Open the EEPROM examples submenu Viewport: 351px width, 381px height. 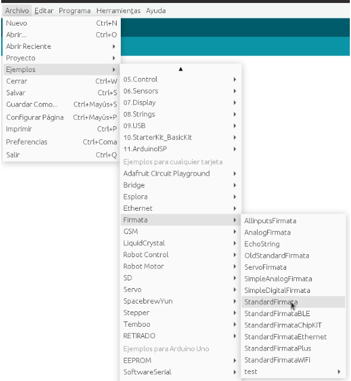coord(181,360)
